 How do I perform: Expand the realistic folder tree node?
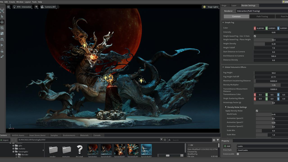click(x=13, y=149)
